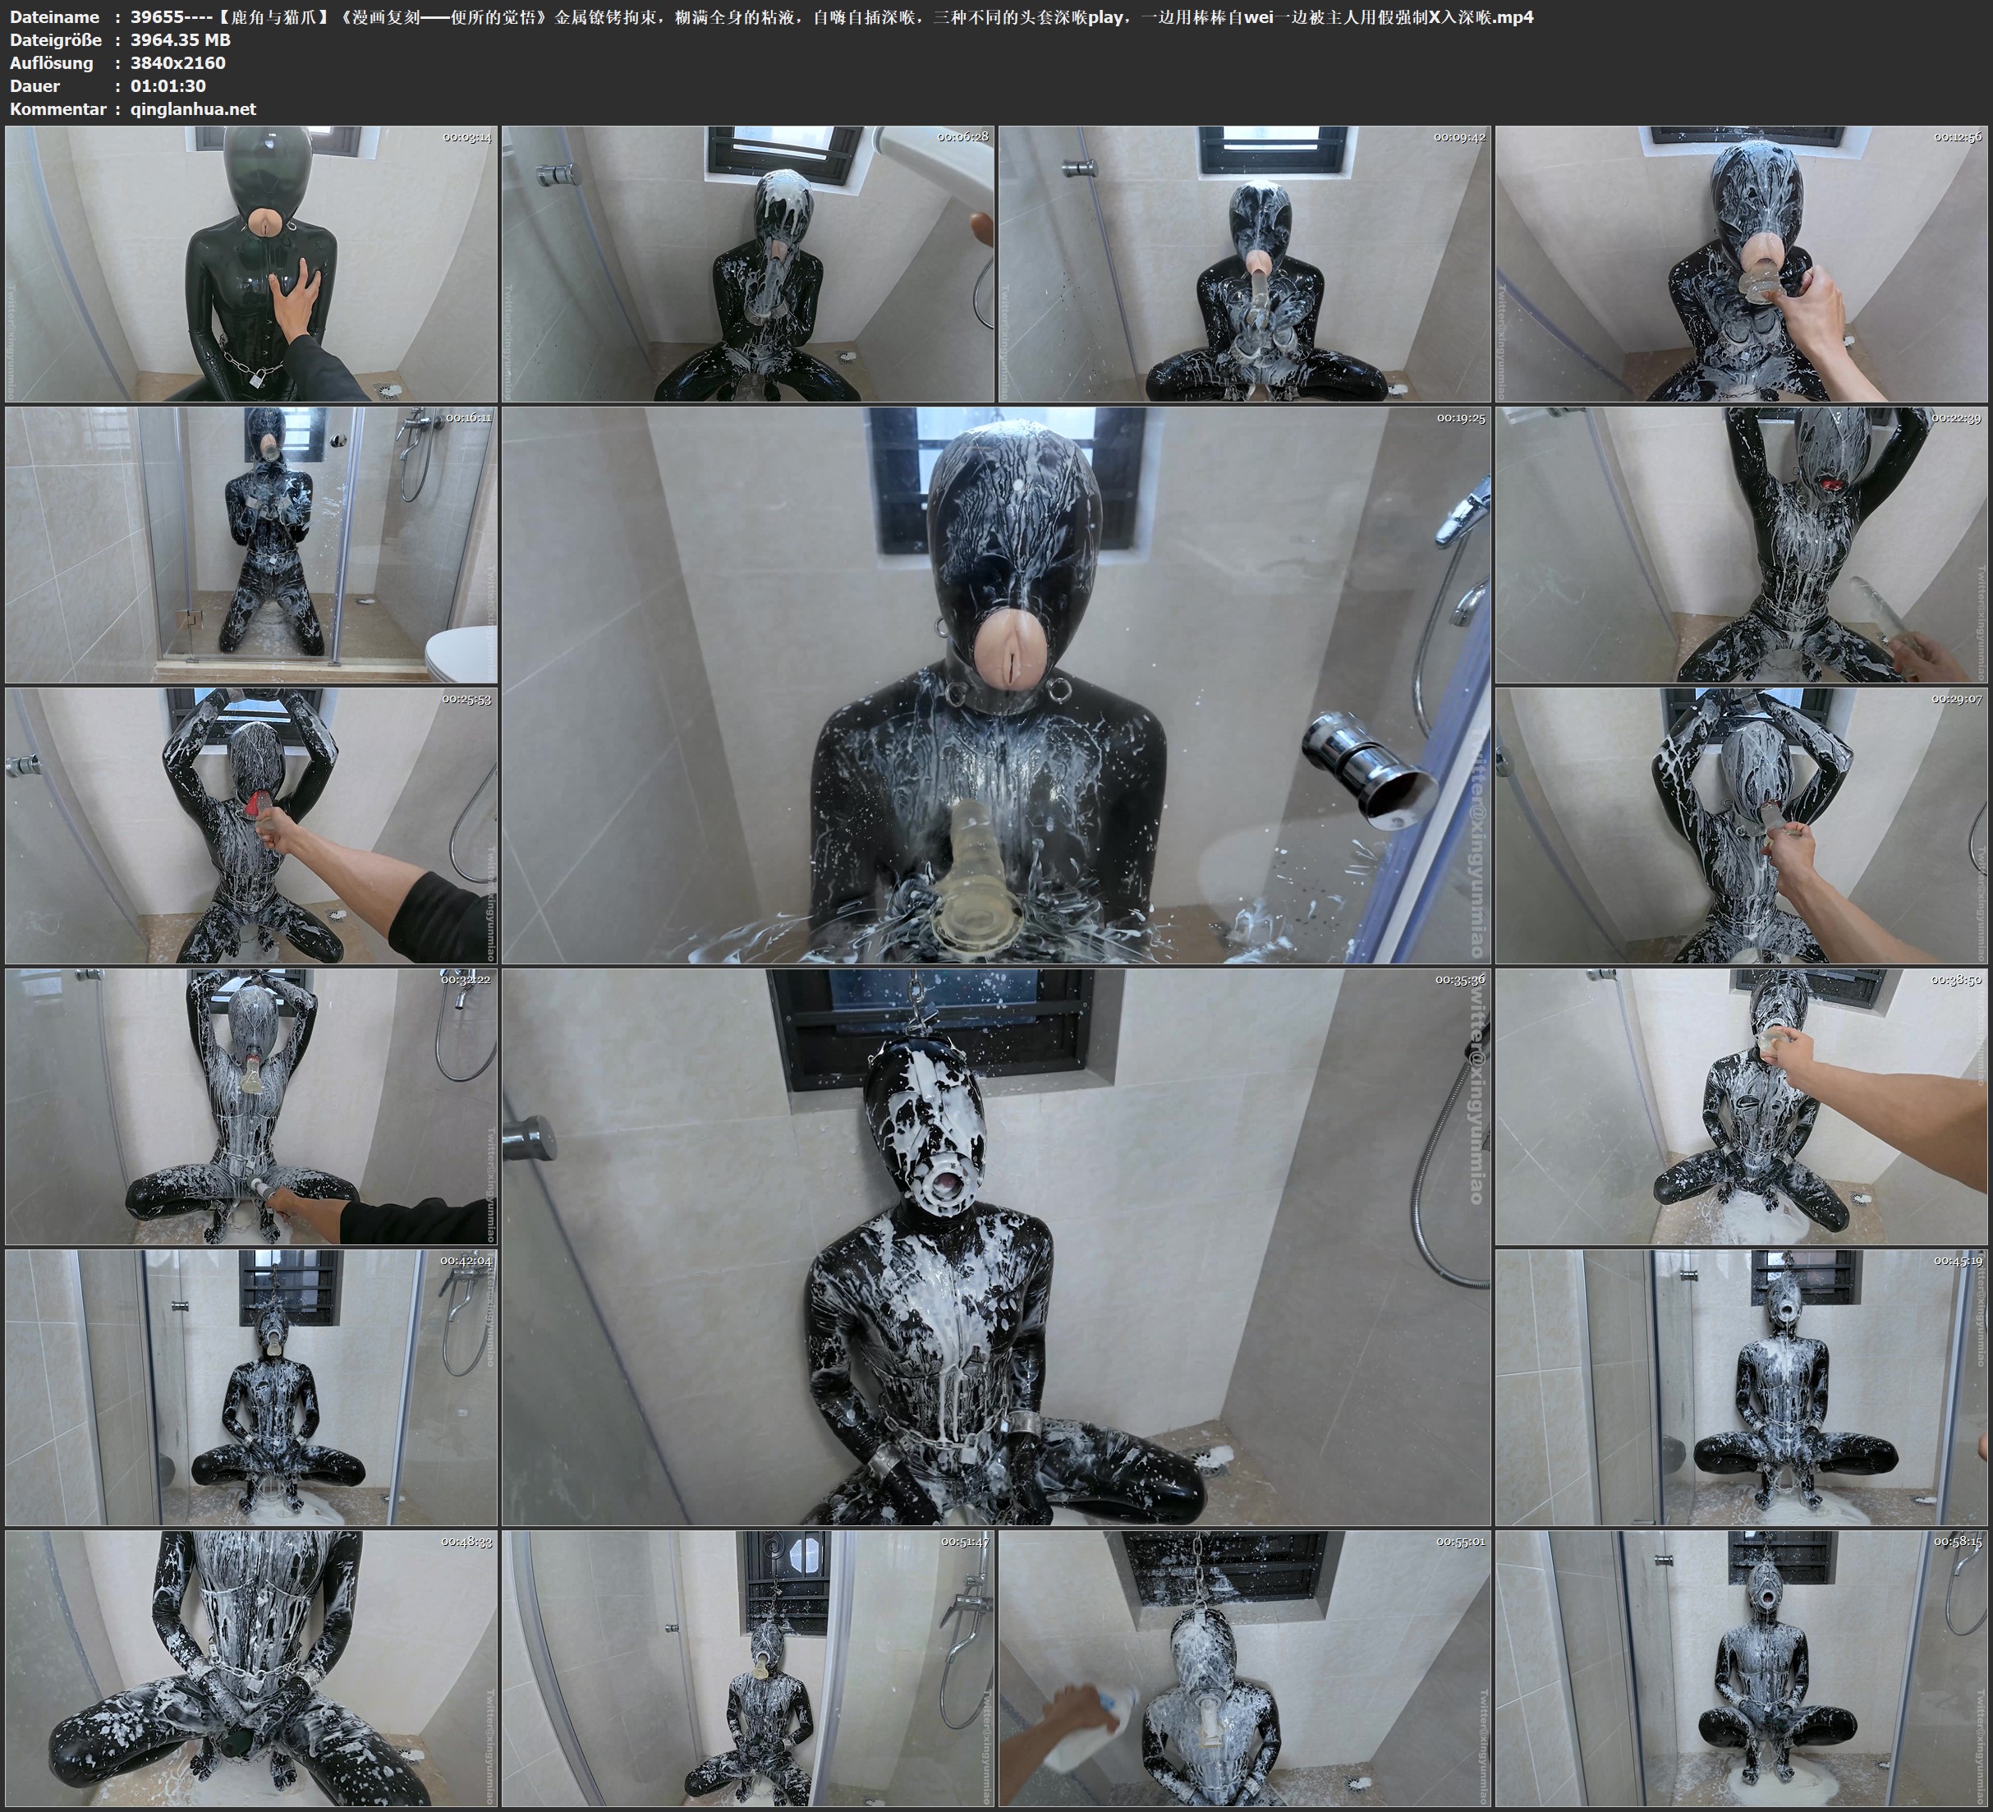
Task: Click the last thumbnail at 00:58:15
Action: coord(1742,1668)
